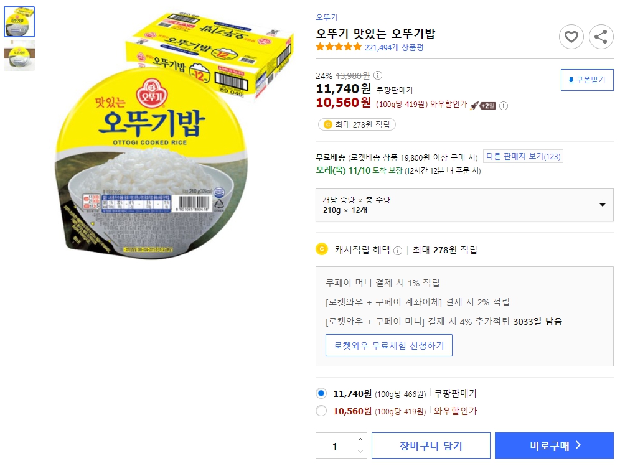Viewport: 620px width, 466px height.
Task: Increase quantity using the up stepper arrow
Action: pos(360,440)
